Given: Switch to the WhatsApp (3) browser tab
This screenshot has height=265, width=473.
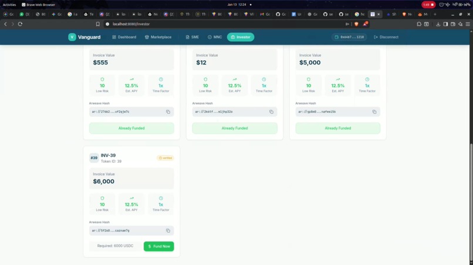Looking at the screenshot, I should [25, 14].
